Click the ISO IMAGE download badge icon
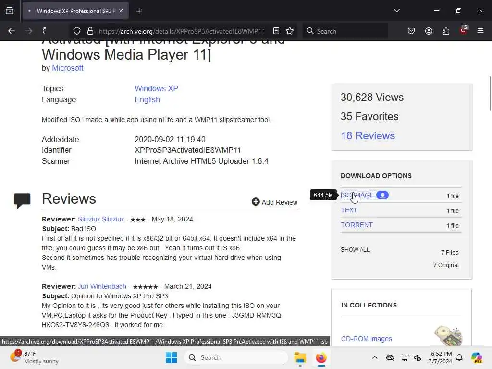 [382, 195]
